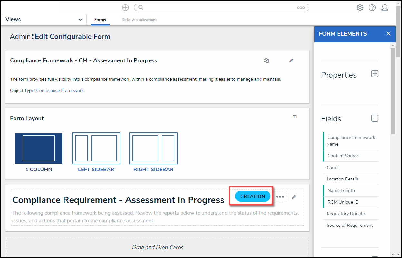Select the Forms tab
This screenshot has width=402, height=258.
tap(100, 20)
